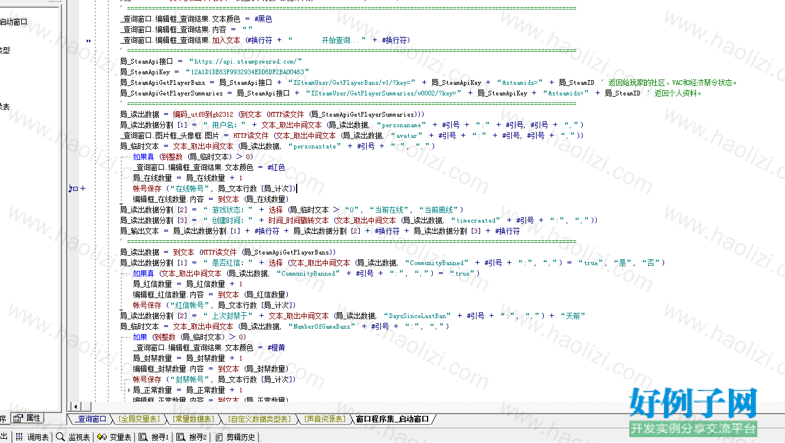Image resolution: width=785 pixels, height=443 pixels.
Task: Select the 启动窗口 item in the left panel
Action: [x=14, y=22]
